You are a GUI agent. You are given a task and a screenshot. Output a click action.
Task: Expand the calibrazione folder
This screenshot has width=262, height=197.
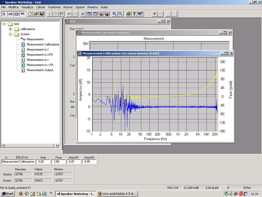click(10, 29)
